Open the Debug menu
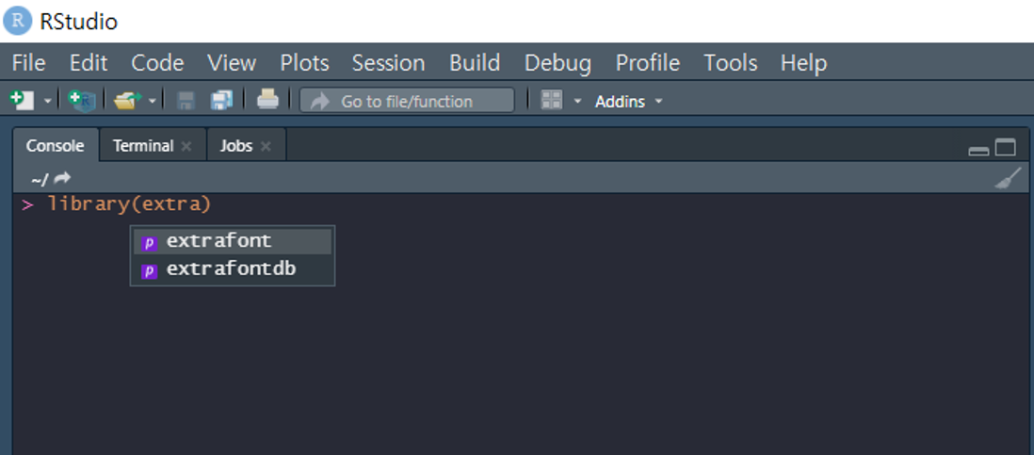The image size is (1034, 455). tap(557, 63)
